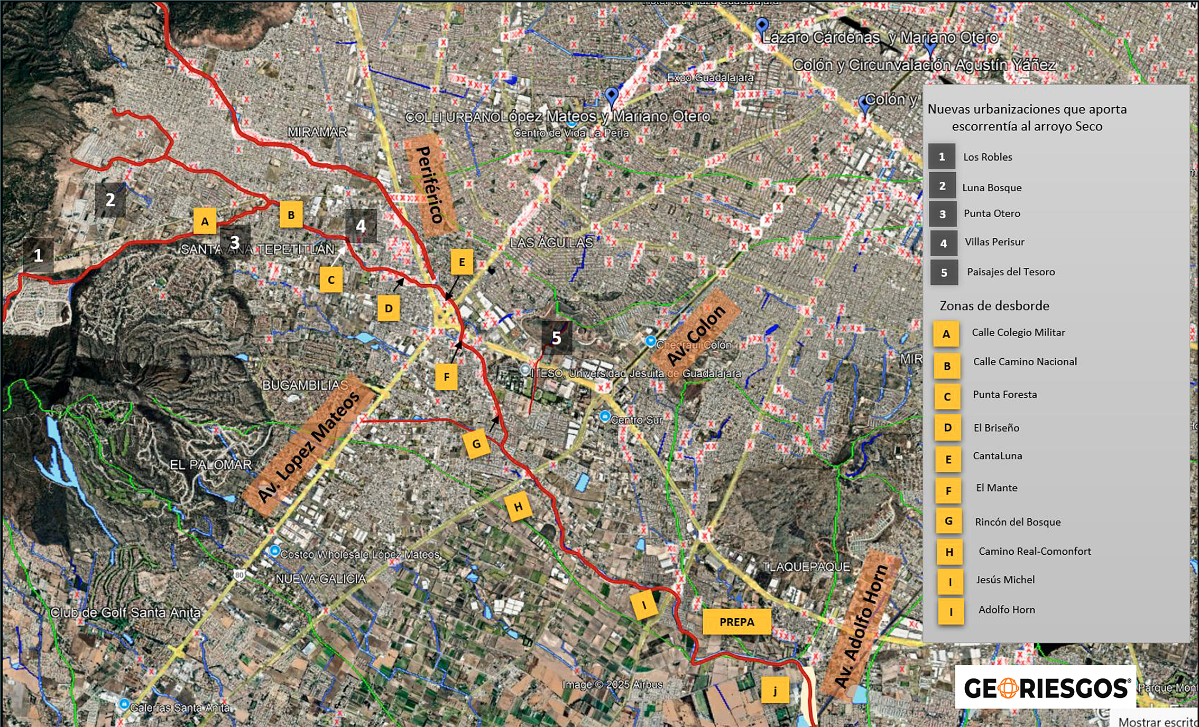Image resolution: width=1199 pixels, height=727 pixels.
Task: Click blue pin at Lázaro Cárdenas y Mariano Otero
Action: click(761, 25)
